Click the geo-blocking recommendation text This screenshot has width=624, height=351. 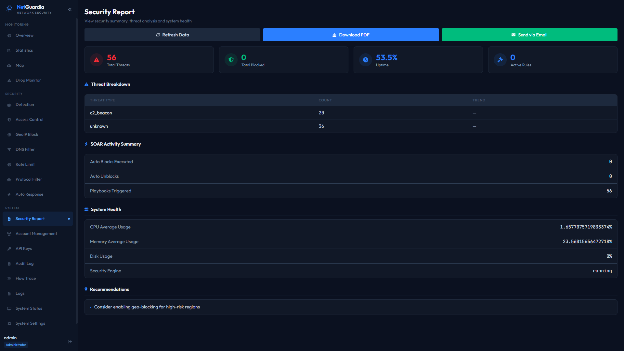coord(147,307)
